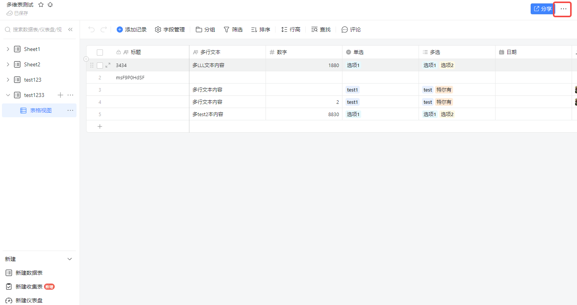
Task: Open the 分组 grouping menu
Action: [x=205, y=30]
